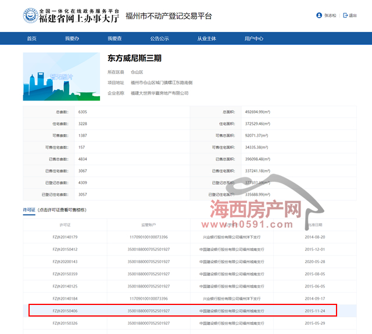Click sold total units value 4834
The image size is (372, 334).
[x=83, y=159]
